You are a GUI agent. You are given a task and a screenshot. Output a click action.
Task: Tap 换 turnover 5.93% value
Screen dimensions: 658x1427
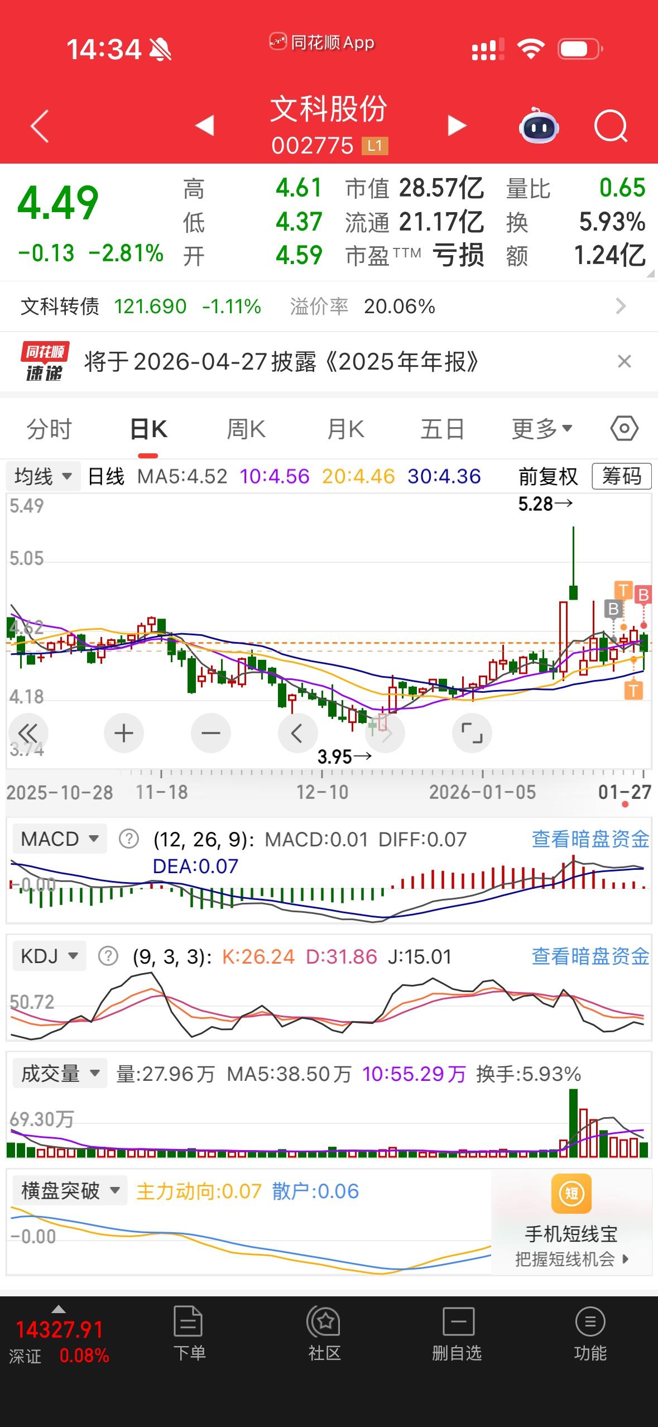612,222
